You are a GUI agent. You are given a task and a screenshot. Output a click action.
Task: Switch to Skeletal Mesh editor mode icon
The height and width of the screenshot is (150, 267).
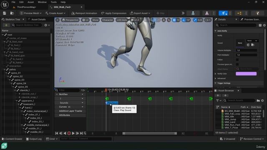(207, 13)
